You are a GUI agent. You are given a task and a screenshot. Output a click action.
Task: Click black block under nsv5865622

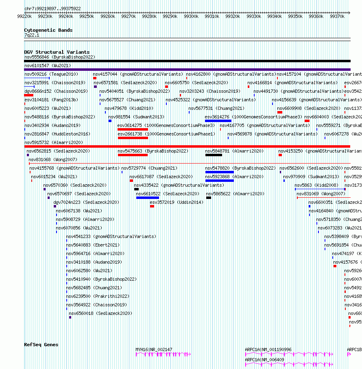tap(209, 198)
